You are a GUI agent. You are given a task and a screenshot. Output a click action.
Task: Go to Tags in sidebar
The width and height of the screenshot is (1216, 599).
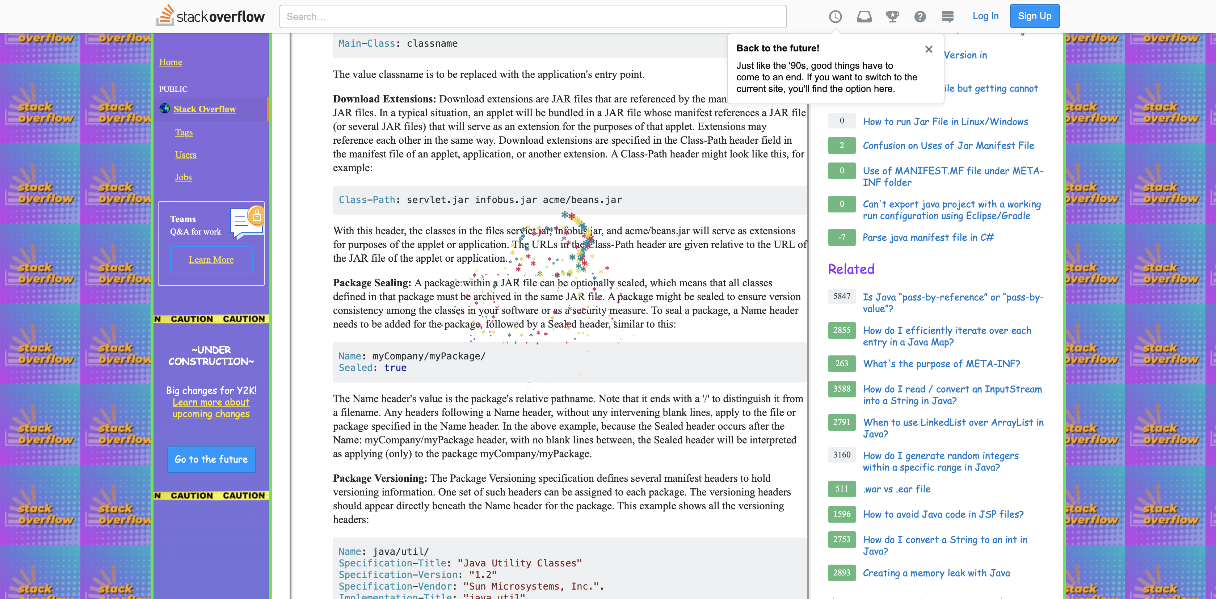(x=184, y=132)
